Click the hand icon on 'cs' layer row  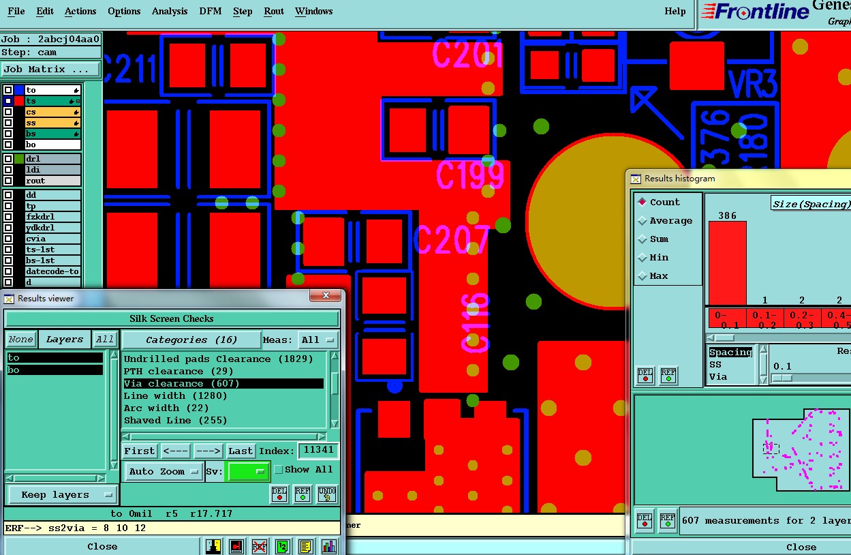[x=76, y=112]
